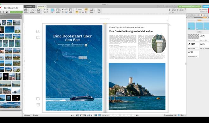
Task: Click the first page layout icon in bottom bar
Action: coord(77,115)
